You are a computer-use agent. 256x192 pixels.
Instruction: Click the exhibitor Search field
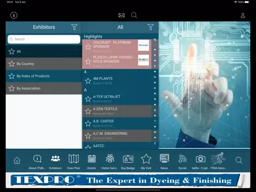click(44, 39)
